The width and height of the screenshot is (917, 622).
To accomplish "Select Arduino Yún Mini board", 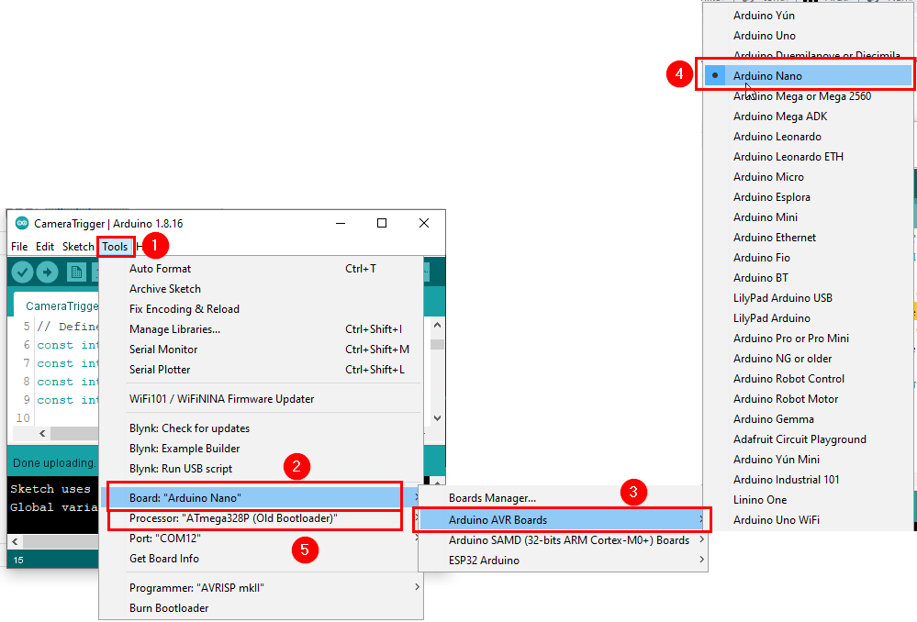I will click(807, 460).
